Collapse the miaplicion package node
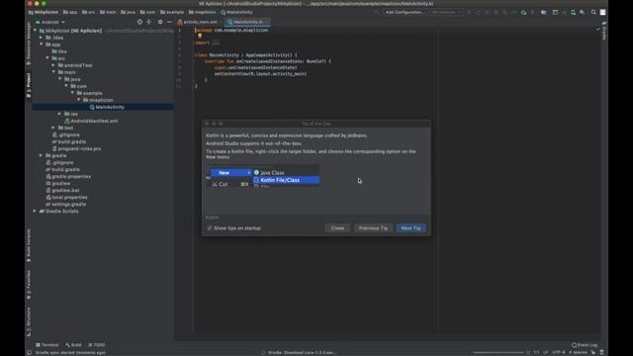This screenshot has width=633, height=356. [x=79, y=100]
